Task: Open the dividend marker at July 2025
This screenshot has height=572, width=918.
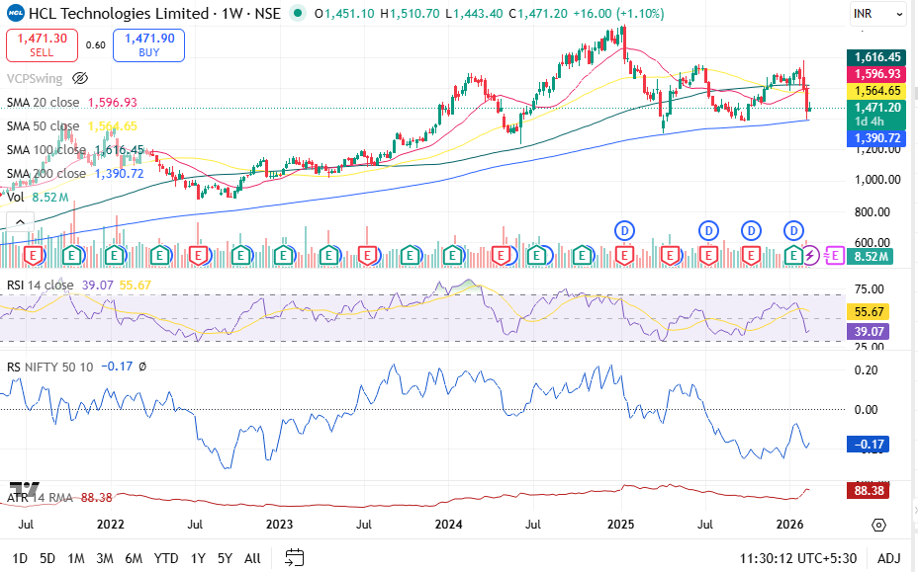Action: (709, 230)
